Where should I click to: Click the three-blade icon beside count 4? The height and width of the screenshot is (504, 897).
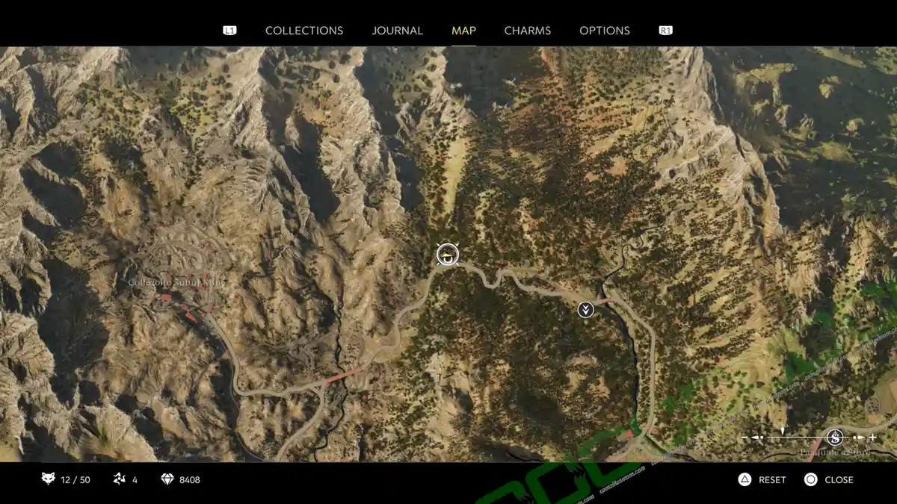(119, 479)
